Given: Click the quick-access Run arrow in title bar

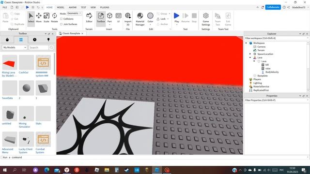Looking at the screenshot, I should click(28, 7).
